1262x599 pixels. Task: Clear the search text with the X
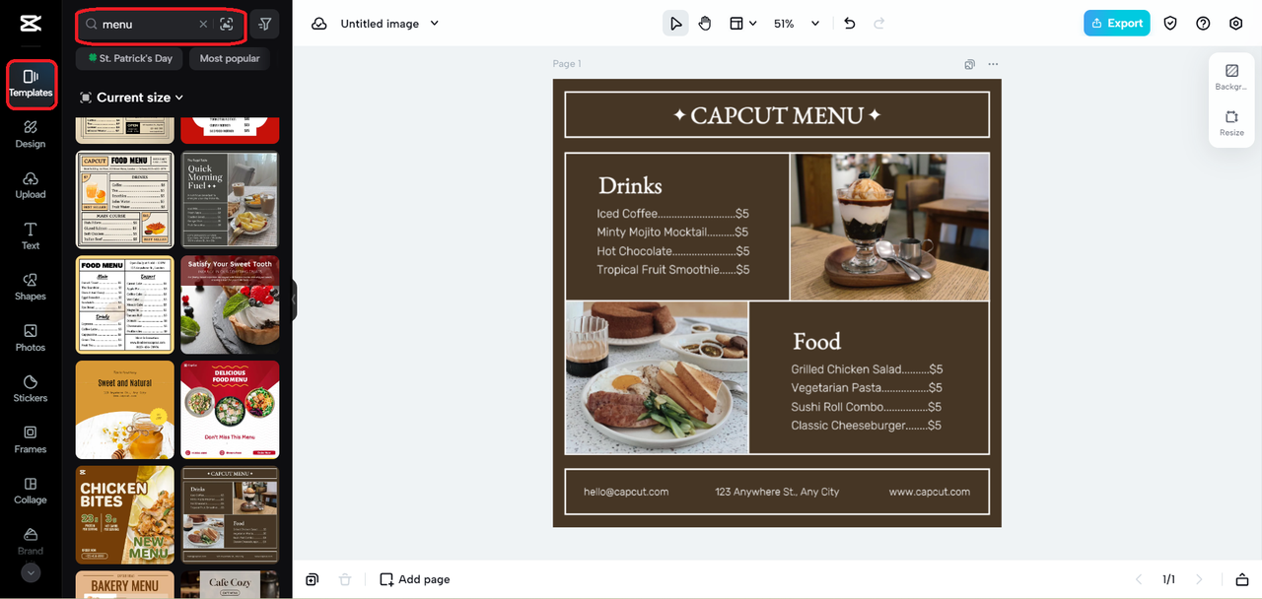point(203,24)
